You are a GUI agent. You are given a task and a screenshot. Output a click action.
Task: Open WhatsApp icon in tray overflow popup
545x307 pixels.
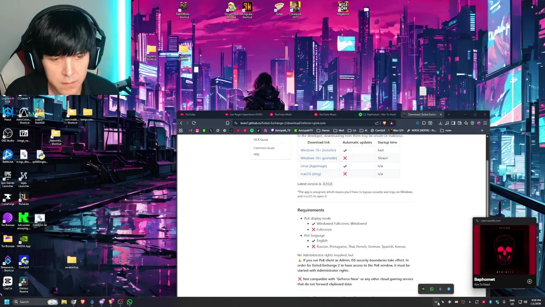click(x=432, y=289)
